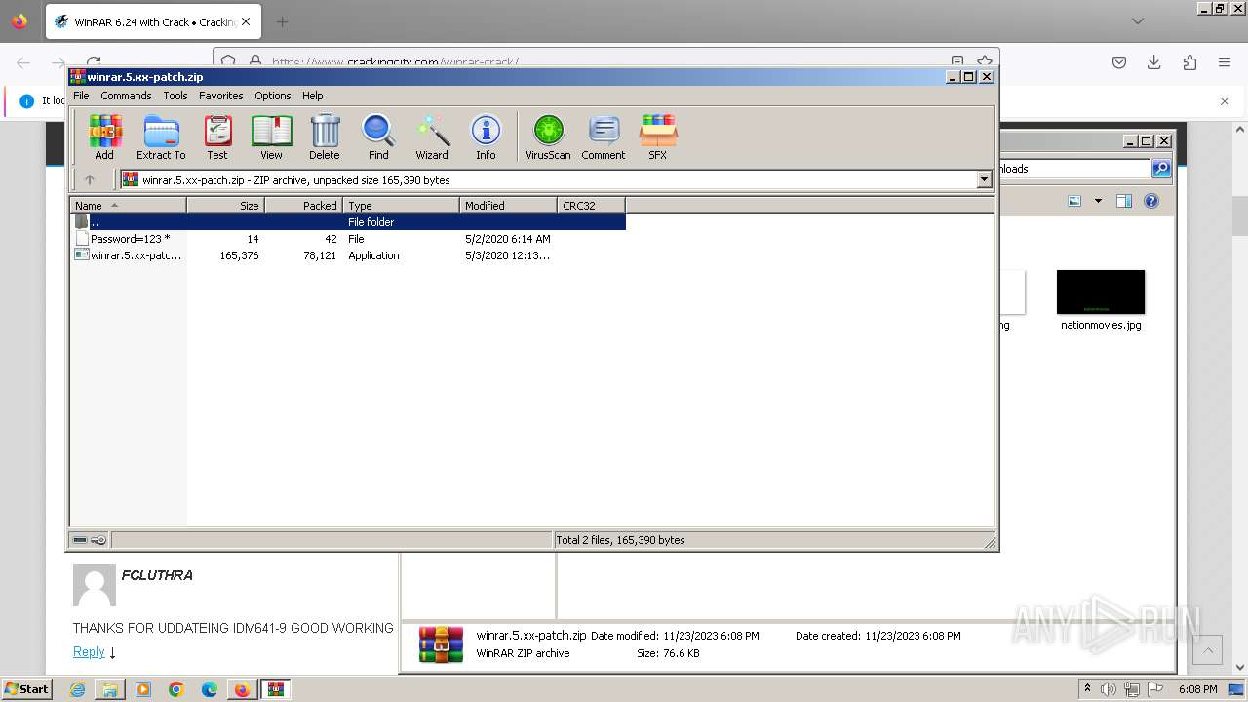Click the key password icon in status bar

(x=98, y=540)
